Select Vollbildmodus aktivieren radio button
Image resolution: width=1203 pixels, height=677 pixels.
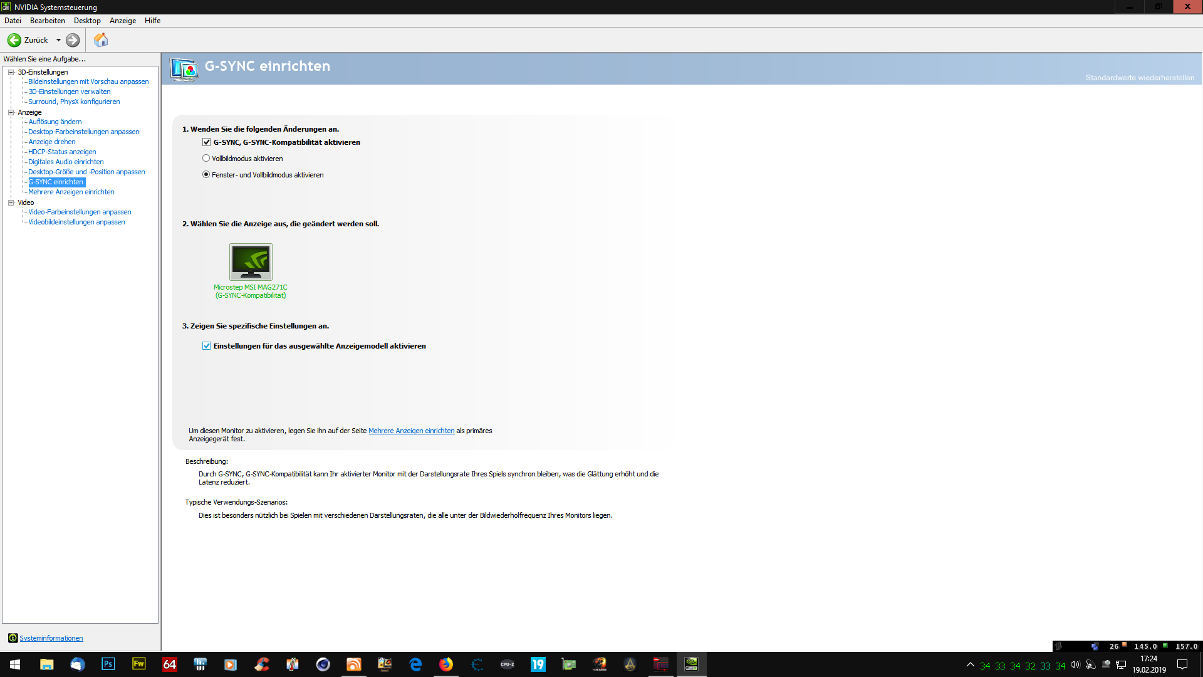[x=206, y=159]
